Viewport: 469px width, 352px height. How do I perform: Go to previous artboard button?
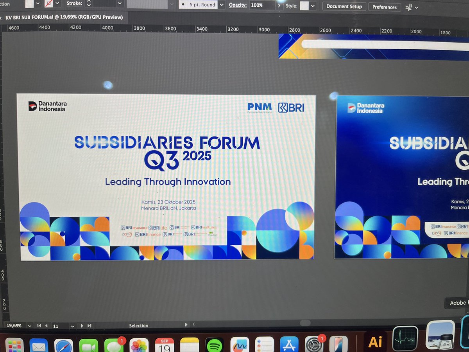(47, 325)
